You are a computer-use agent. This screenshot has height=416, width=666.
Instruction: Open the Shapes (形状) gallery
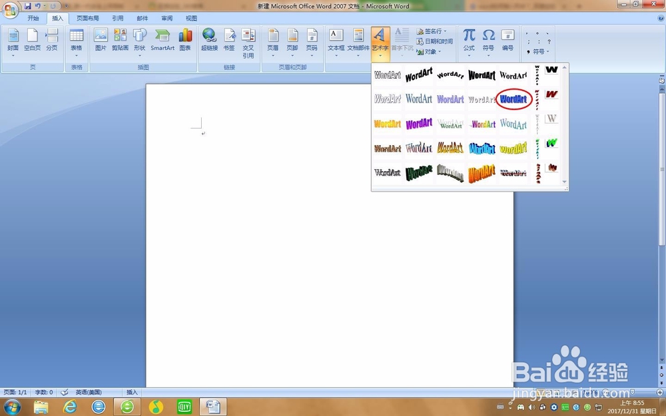click(139, 42)
